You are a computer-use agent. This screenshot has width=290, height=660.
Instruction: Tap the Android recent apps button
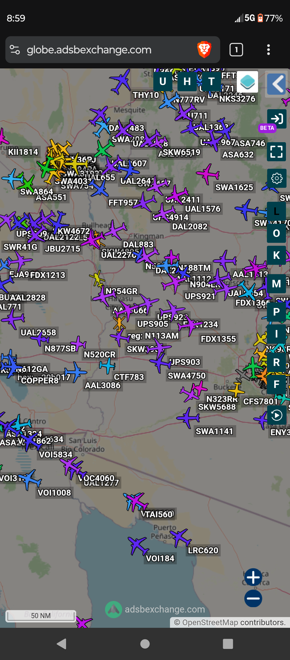tap(228, 644)
